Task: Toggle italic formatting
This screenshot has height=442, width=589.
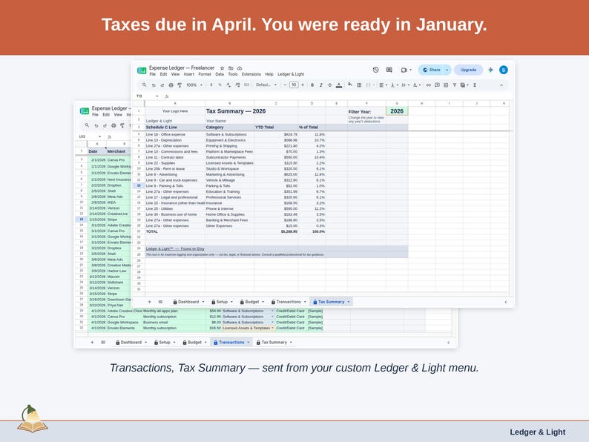Action: pos(320,85)
